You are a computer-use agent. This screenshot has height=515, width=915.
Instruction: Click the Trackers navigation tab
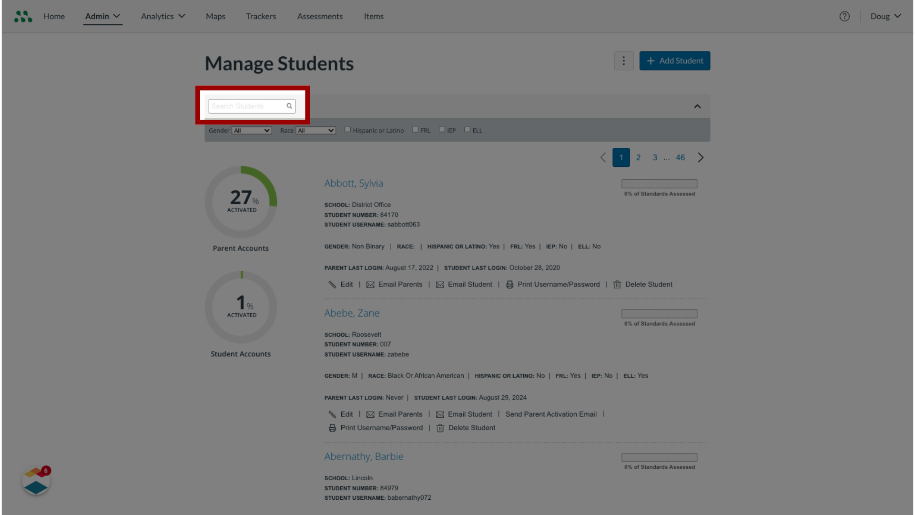(261, 16)
